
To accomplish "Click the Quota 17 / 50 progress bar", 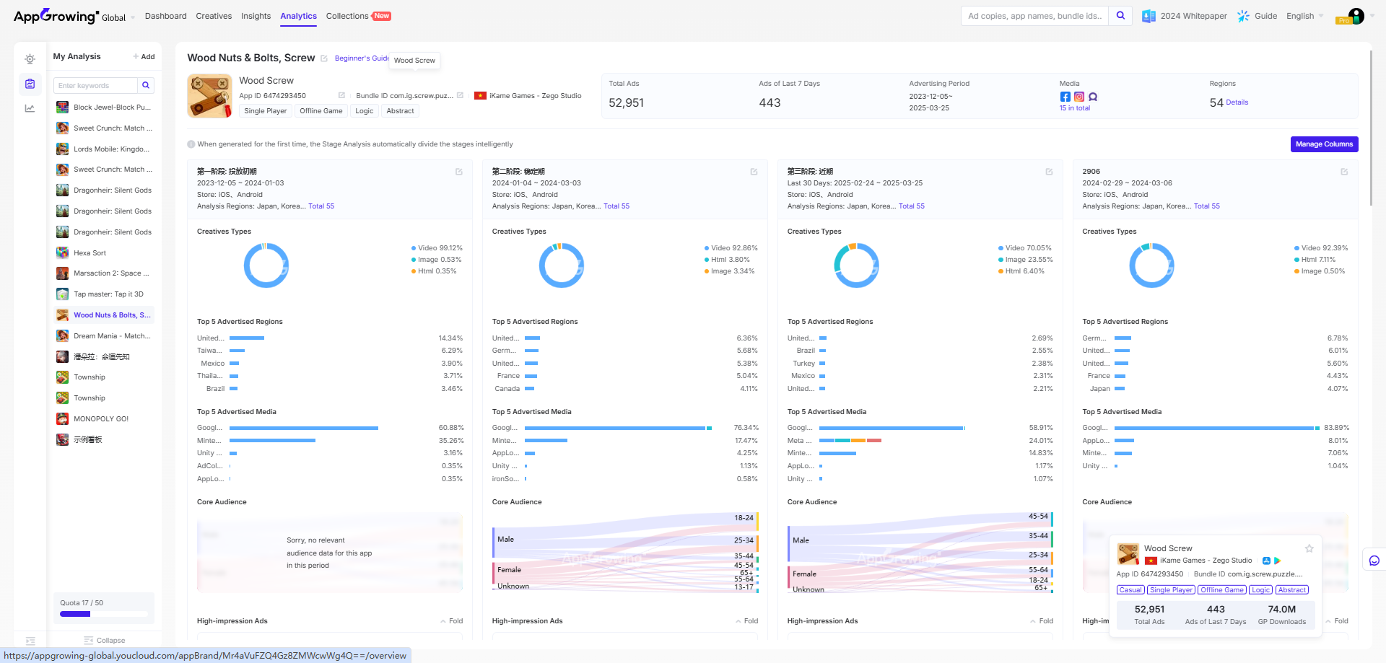I will (104, 614).
